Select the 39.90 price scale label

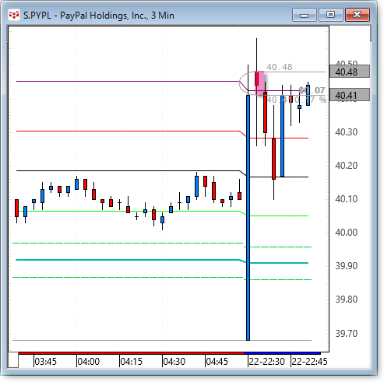[347, 266]
